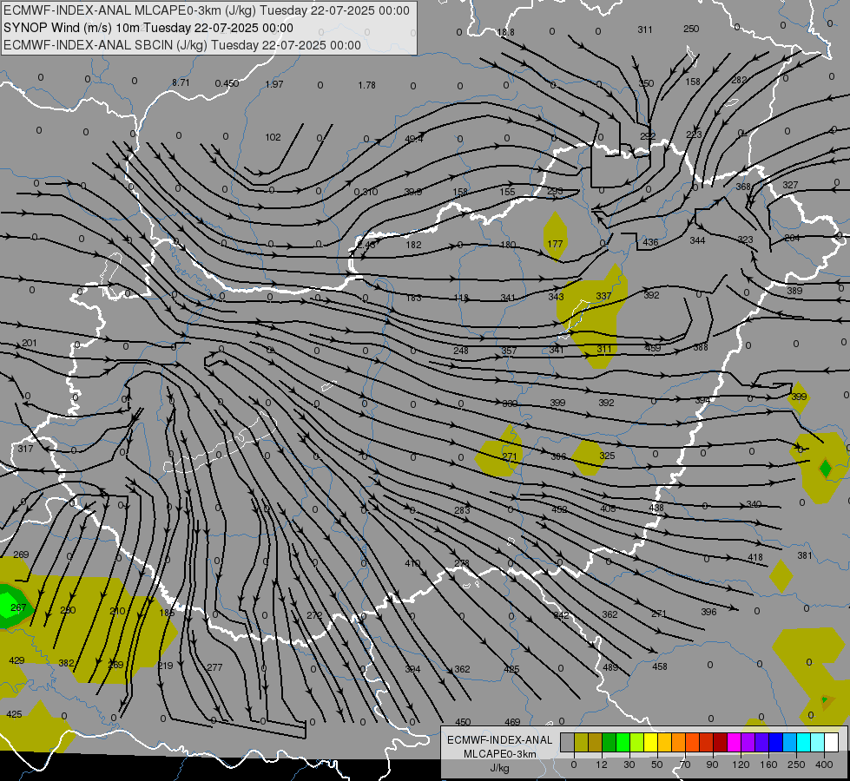This screenshot has width=850, height=781.
Task: Click the map value 327
Action: click(790, 186)
